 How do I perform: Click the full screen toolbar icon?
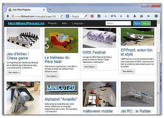click(x=128, y=16)
